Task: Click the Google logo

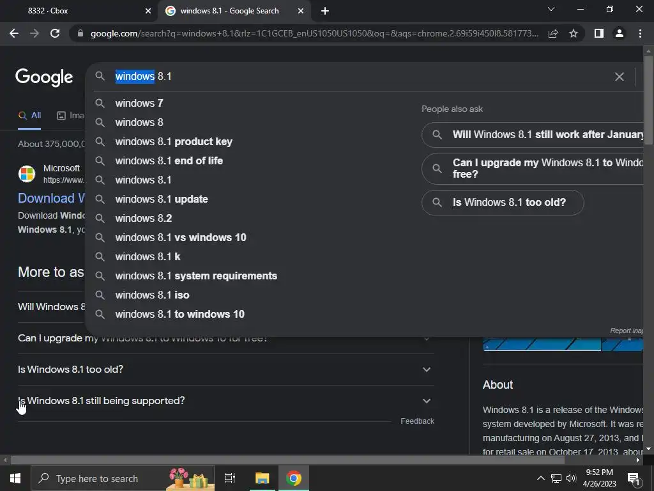Action: [x=44, y=77]
